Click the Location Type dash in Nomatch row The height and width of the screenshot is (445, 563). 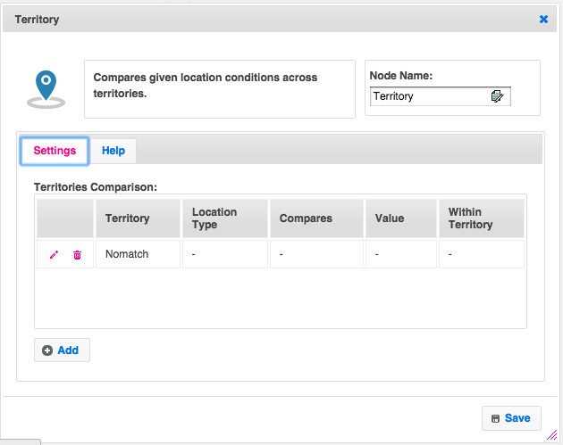194,254
